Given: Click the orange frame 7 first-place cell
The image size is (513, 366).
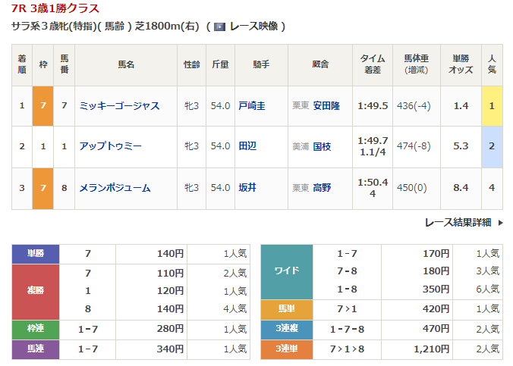Looking at the screenshot, I should [42, 105].
